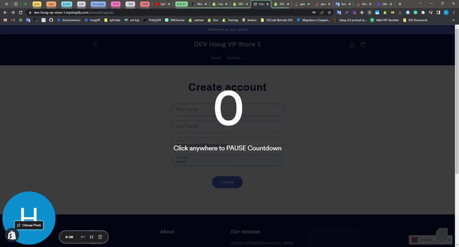This screenshot has height=247, width=459.
Task: Delete the recording with trash icon
Action: (x=100, y=237)
